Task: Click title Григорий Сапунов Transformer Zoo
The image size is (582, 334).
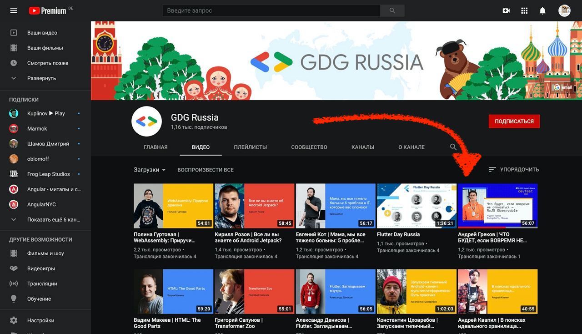Action: click(x=239, y=323)
